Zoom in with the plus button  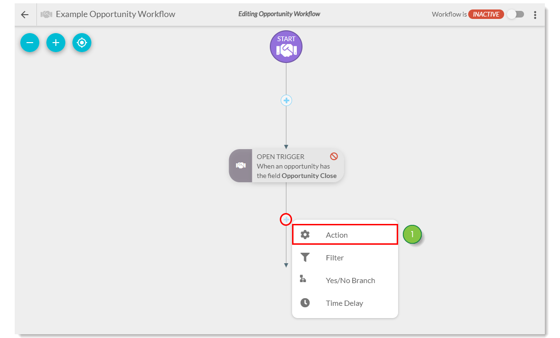56,43
